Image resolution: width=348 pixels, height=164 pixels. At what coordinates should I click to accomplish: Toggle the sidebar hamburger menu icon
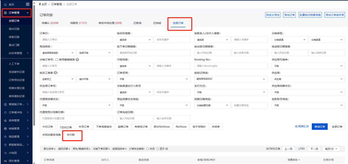28,4
